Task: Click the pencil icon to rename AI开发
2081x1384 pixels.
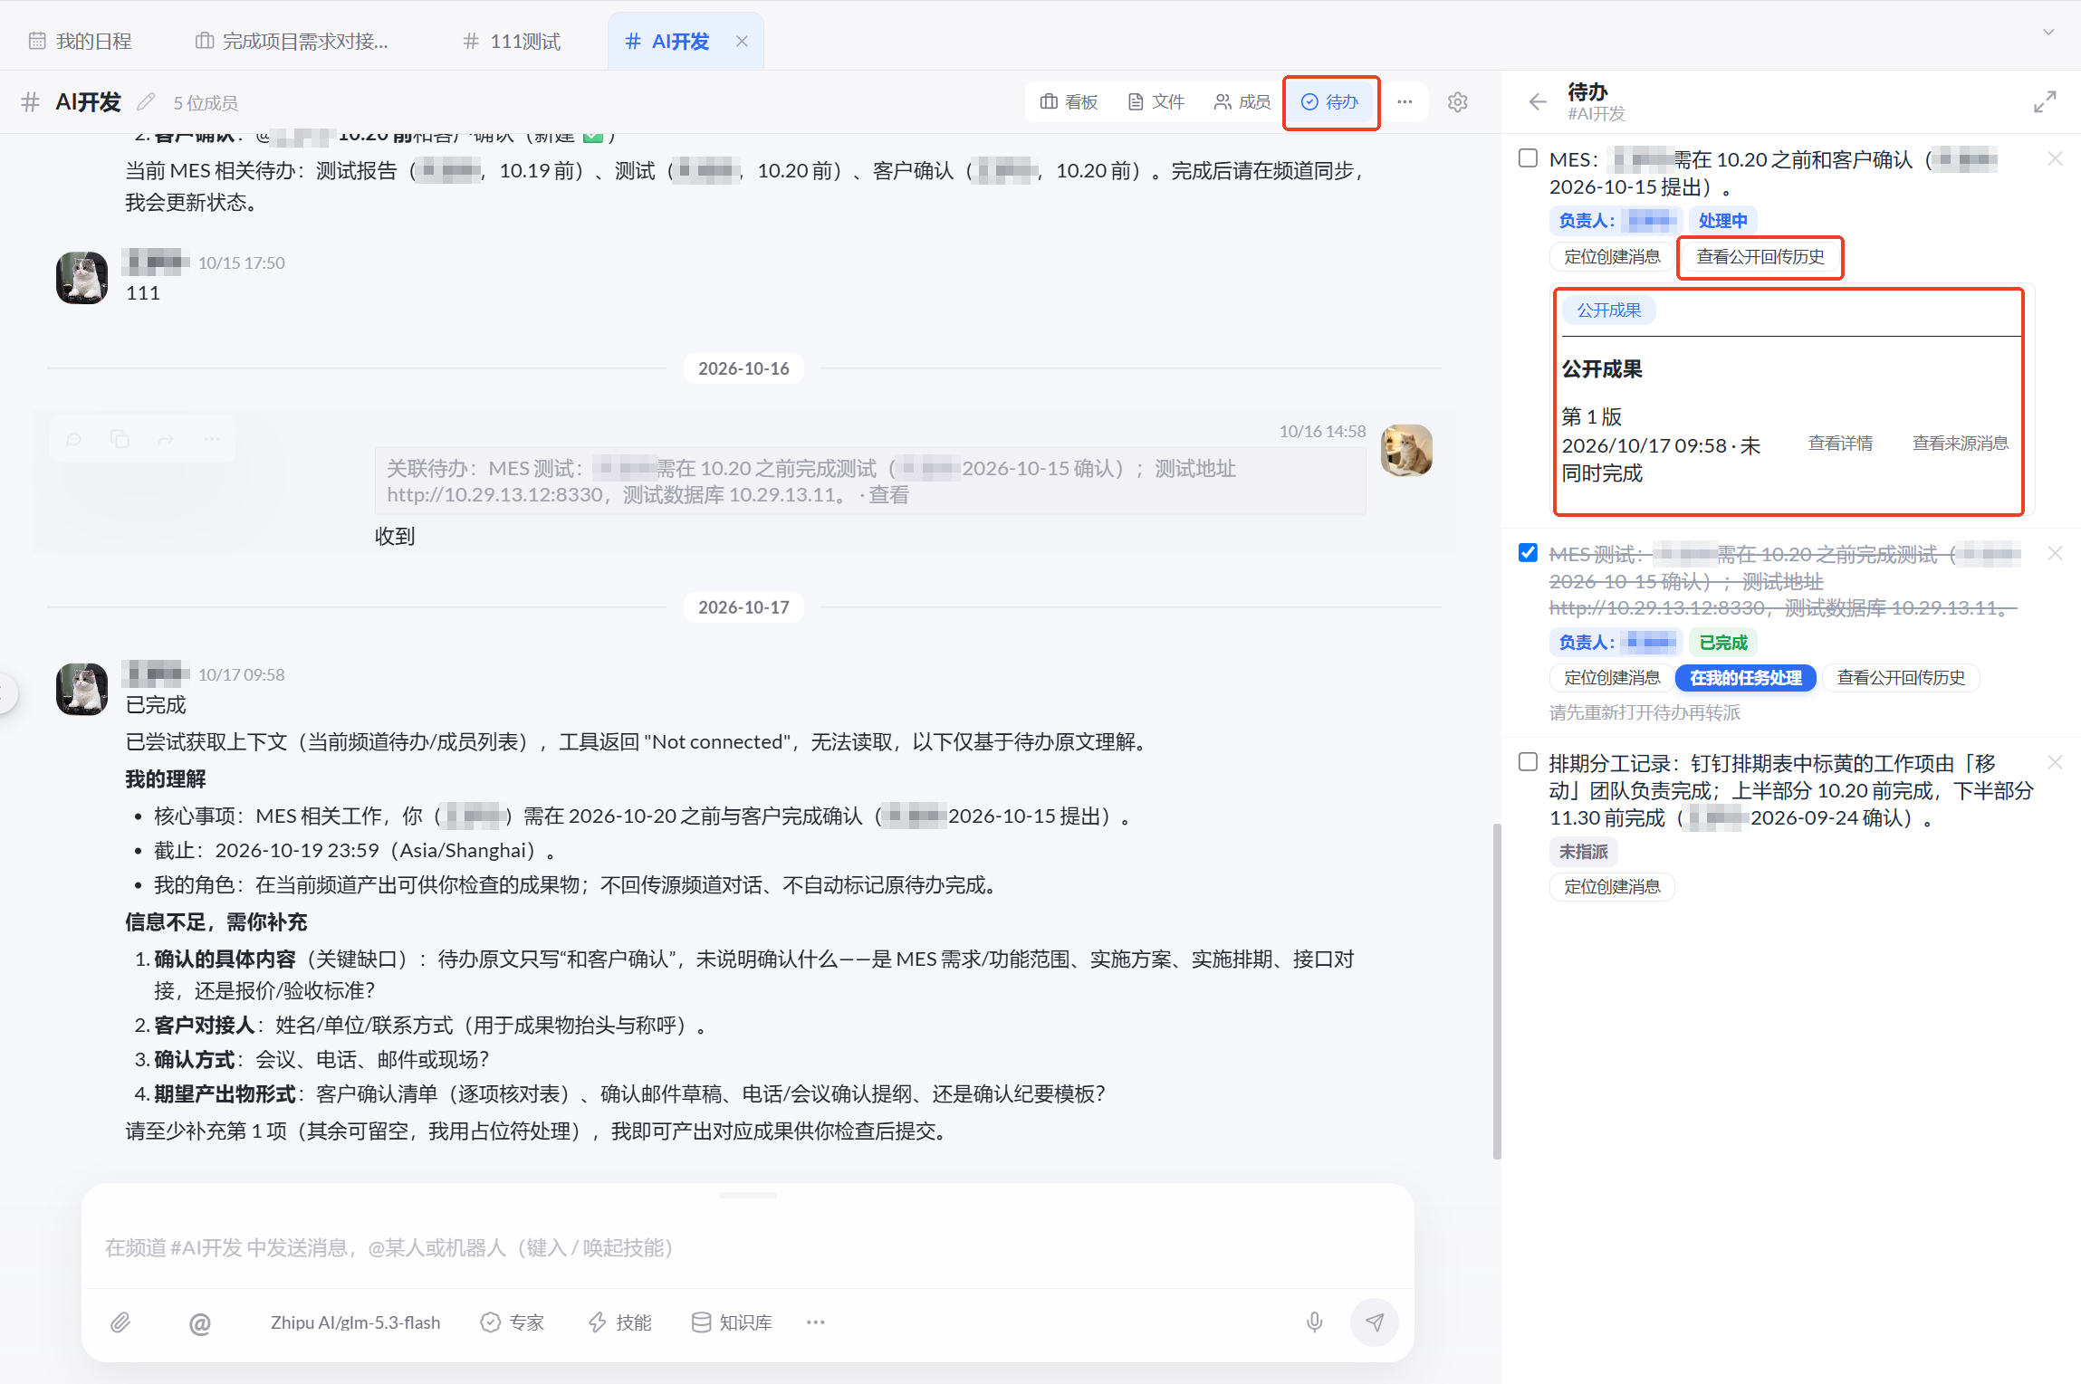Action: [146, 102]
